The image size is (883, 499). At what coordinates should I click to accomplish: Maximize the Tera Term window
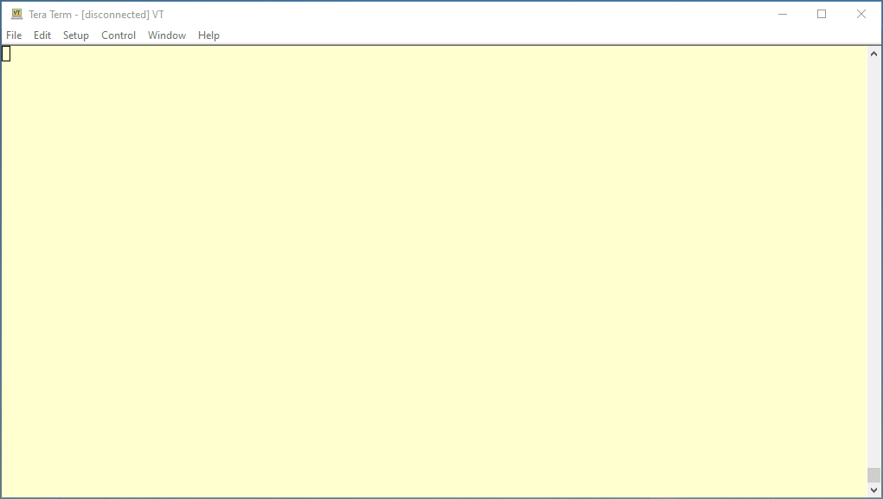(x=822, y=14)
